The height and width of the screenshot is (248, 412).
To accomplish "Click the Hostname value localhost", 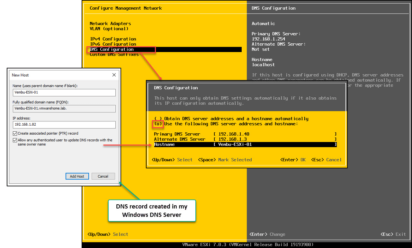I will pos(263,65).
